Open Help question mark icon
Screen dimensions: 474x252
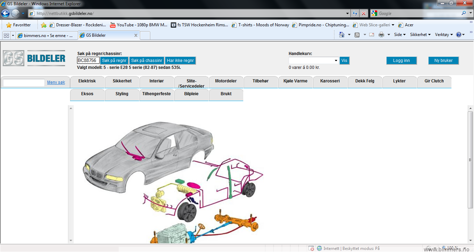pyautogui.click(x=459, y=35)
